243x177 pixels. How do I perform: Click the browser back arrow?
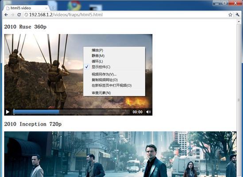point(6,15)
